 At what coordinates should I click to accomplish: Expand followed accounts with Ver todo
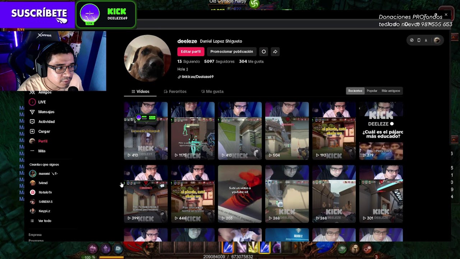click(41, 221)
